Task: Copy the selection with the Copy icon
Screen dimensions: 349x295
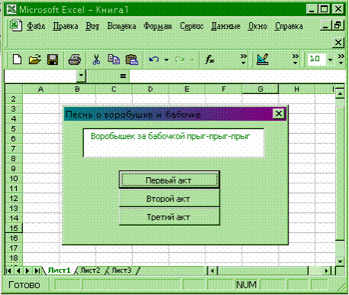Action: click(114, 60)
